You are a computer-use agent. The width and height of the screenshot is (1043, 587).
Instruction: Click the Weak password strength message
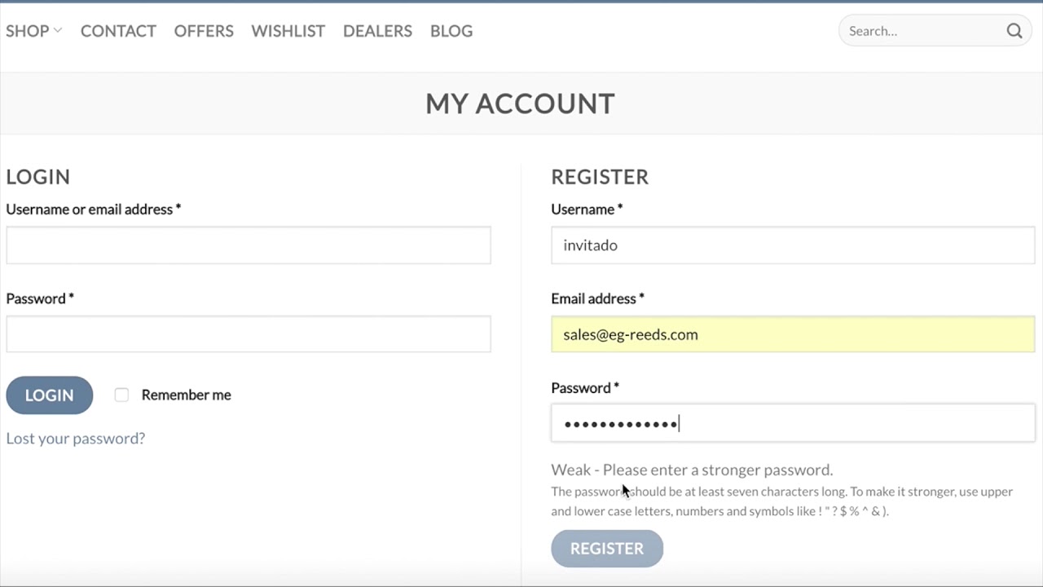pos(691,470)
